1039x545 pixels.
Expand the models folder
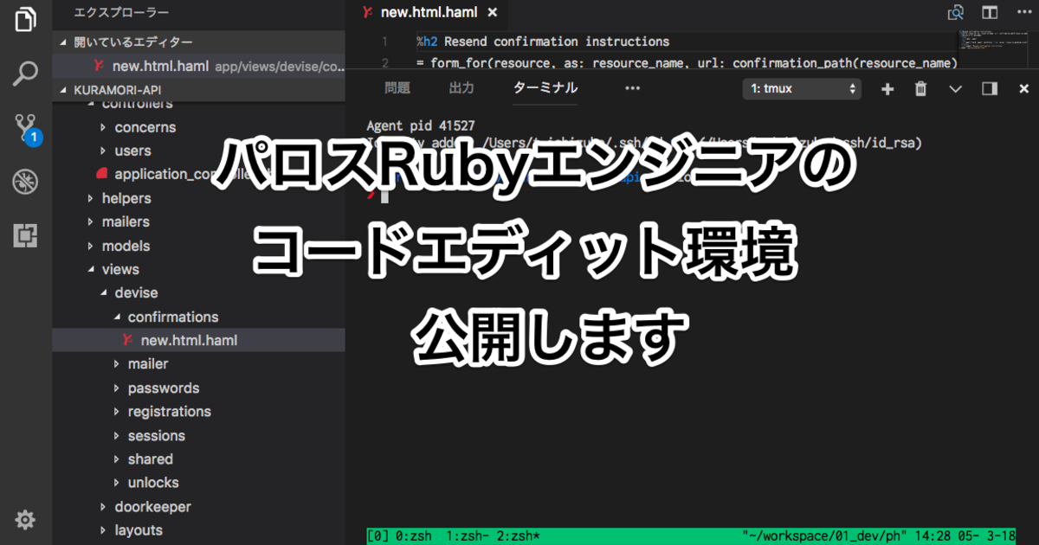coord(126,246)
